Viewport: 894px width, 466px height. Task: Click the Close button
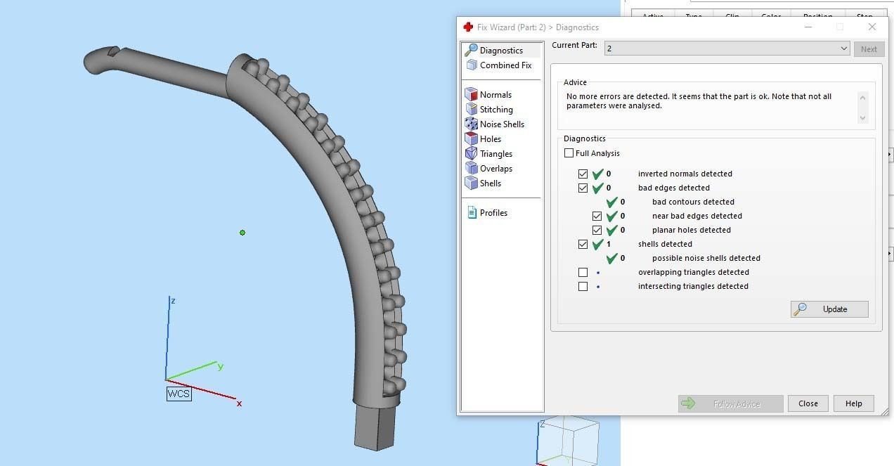(x=808, y=403)
